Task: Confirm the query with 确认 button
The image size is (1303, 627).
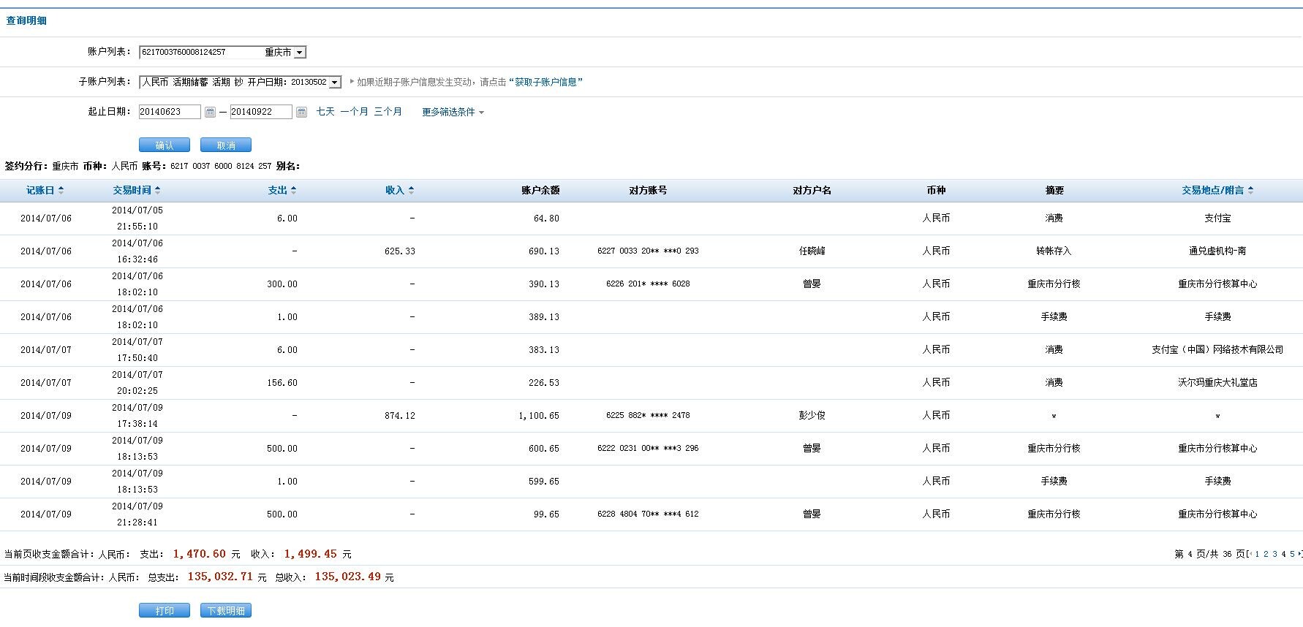Action: pos(165,145)
